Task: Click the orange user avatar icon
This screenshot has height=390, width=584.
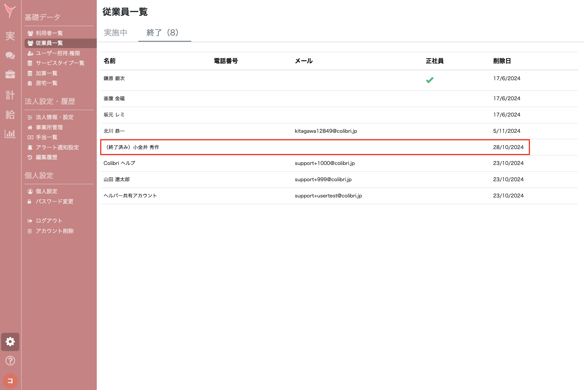Action: pyautogui.click(x=10, y=381)
